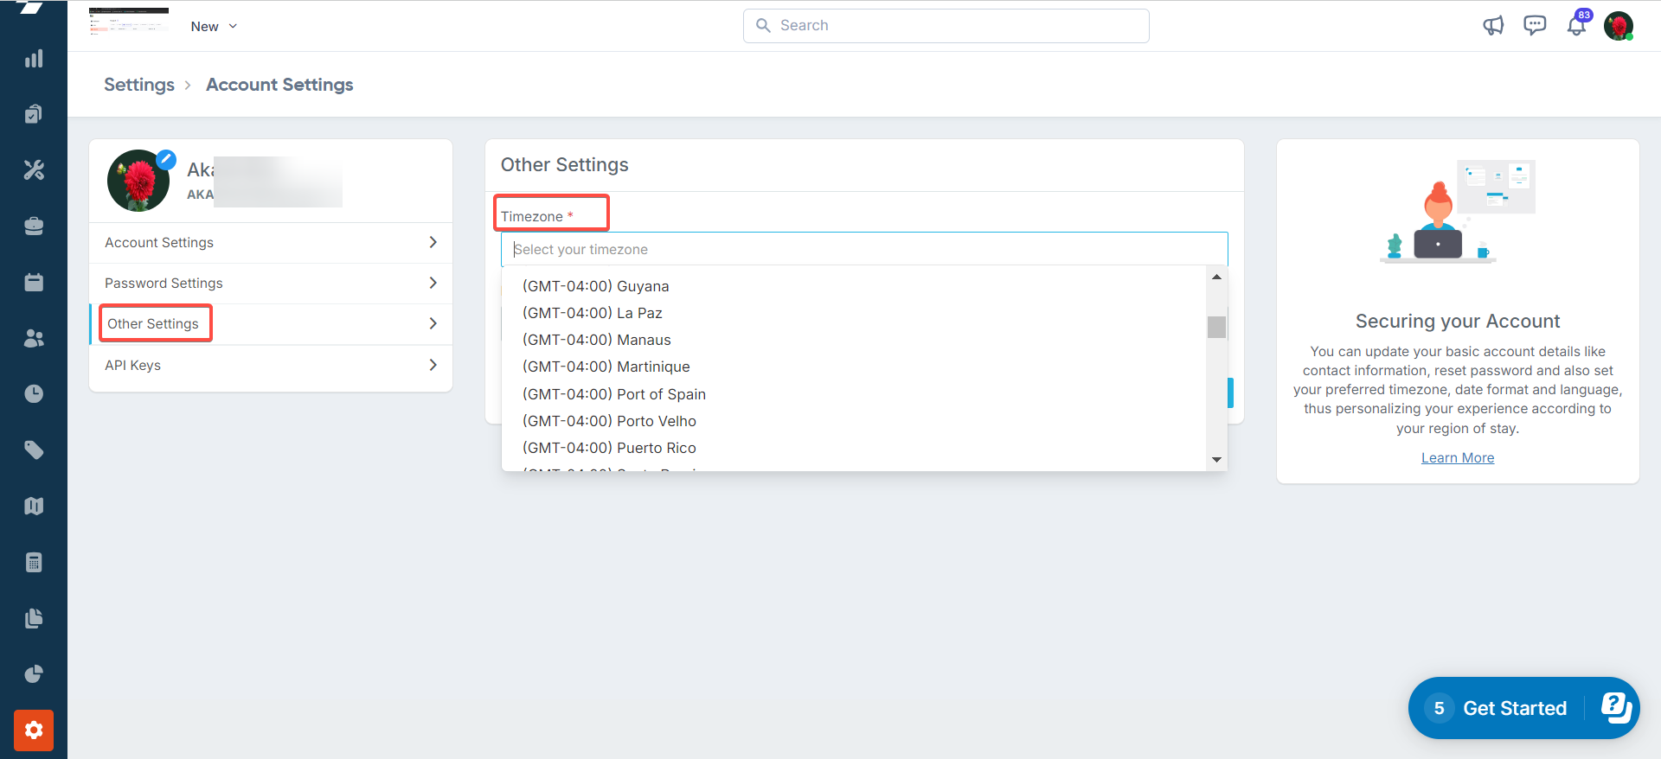Click the price tag sidebar icon

click(34, 450)
